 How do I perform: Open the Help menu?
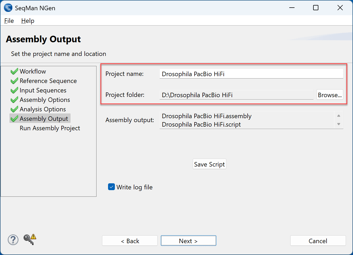[28, 21]
